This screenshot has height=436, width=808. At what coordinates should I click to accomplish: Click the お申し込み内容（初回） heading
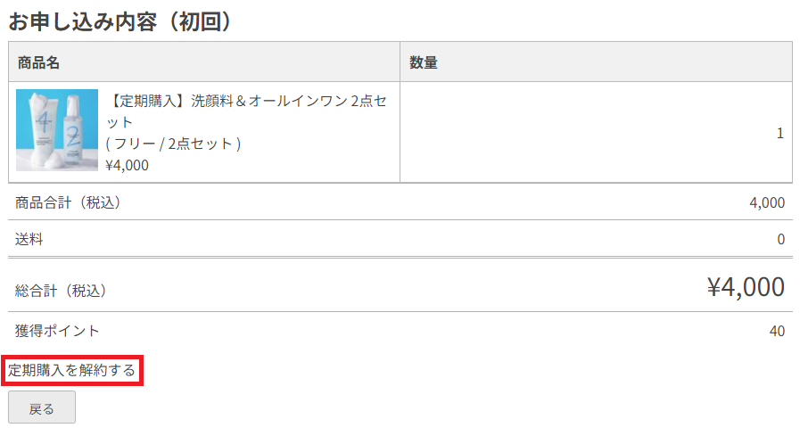(x=121, y=21)
